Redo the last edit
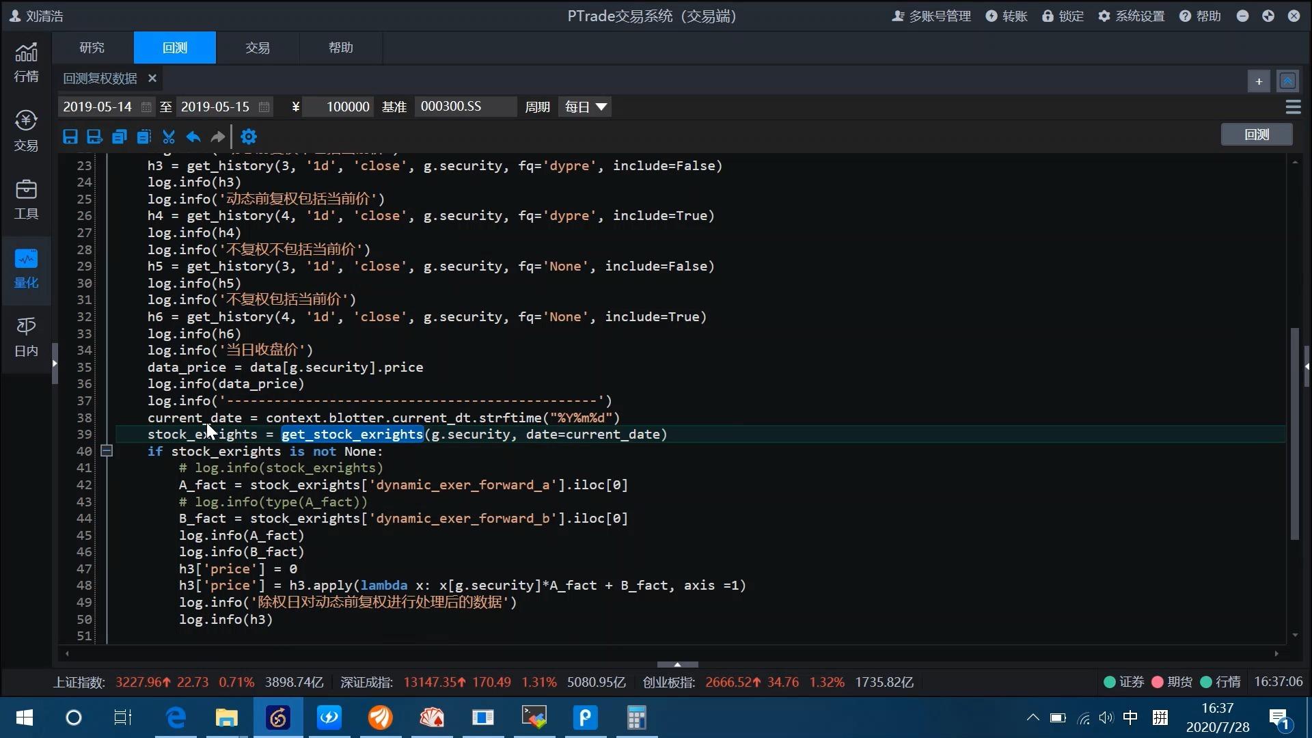This screenshot has width=1312, height=738. (218, 137)
